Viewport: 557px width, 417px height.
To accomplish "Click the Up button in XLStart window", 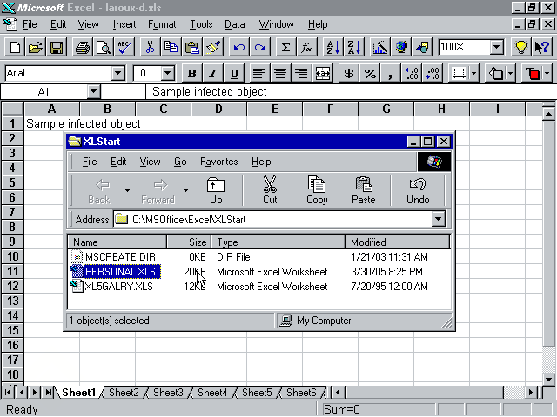I will point(216,190).
